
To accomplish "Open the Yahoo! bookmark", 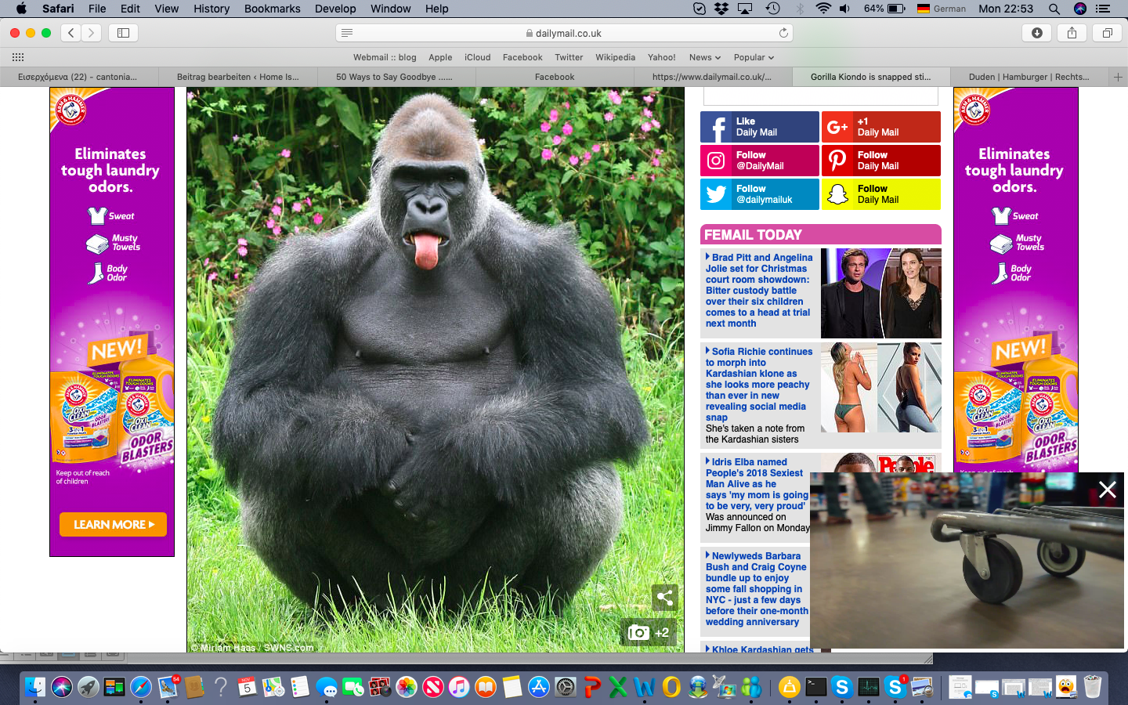I will [662, 57].
